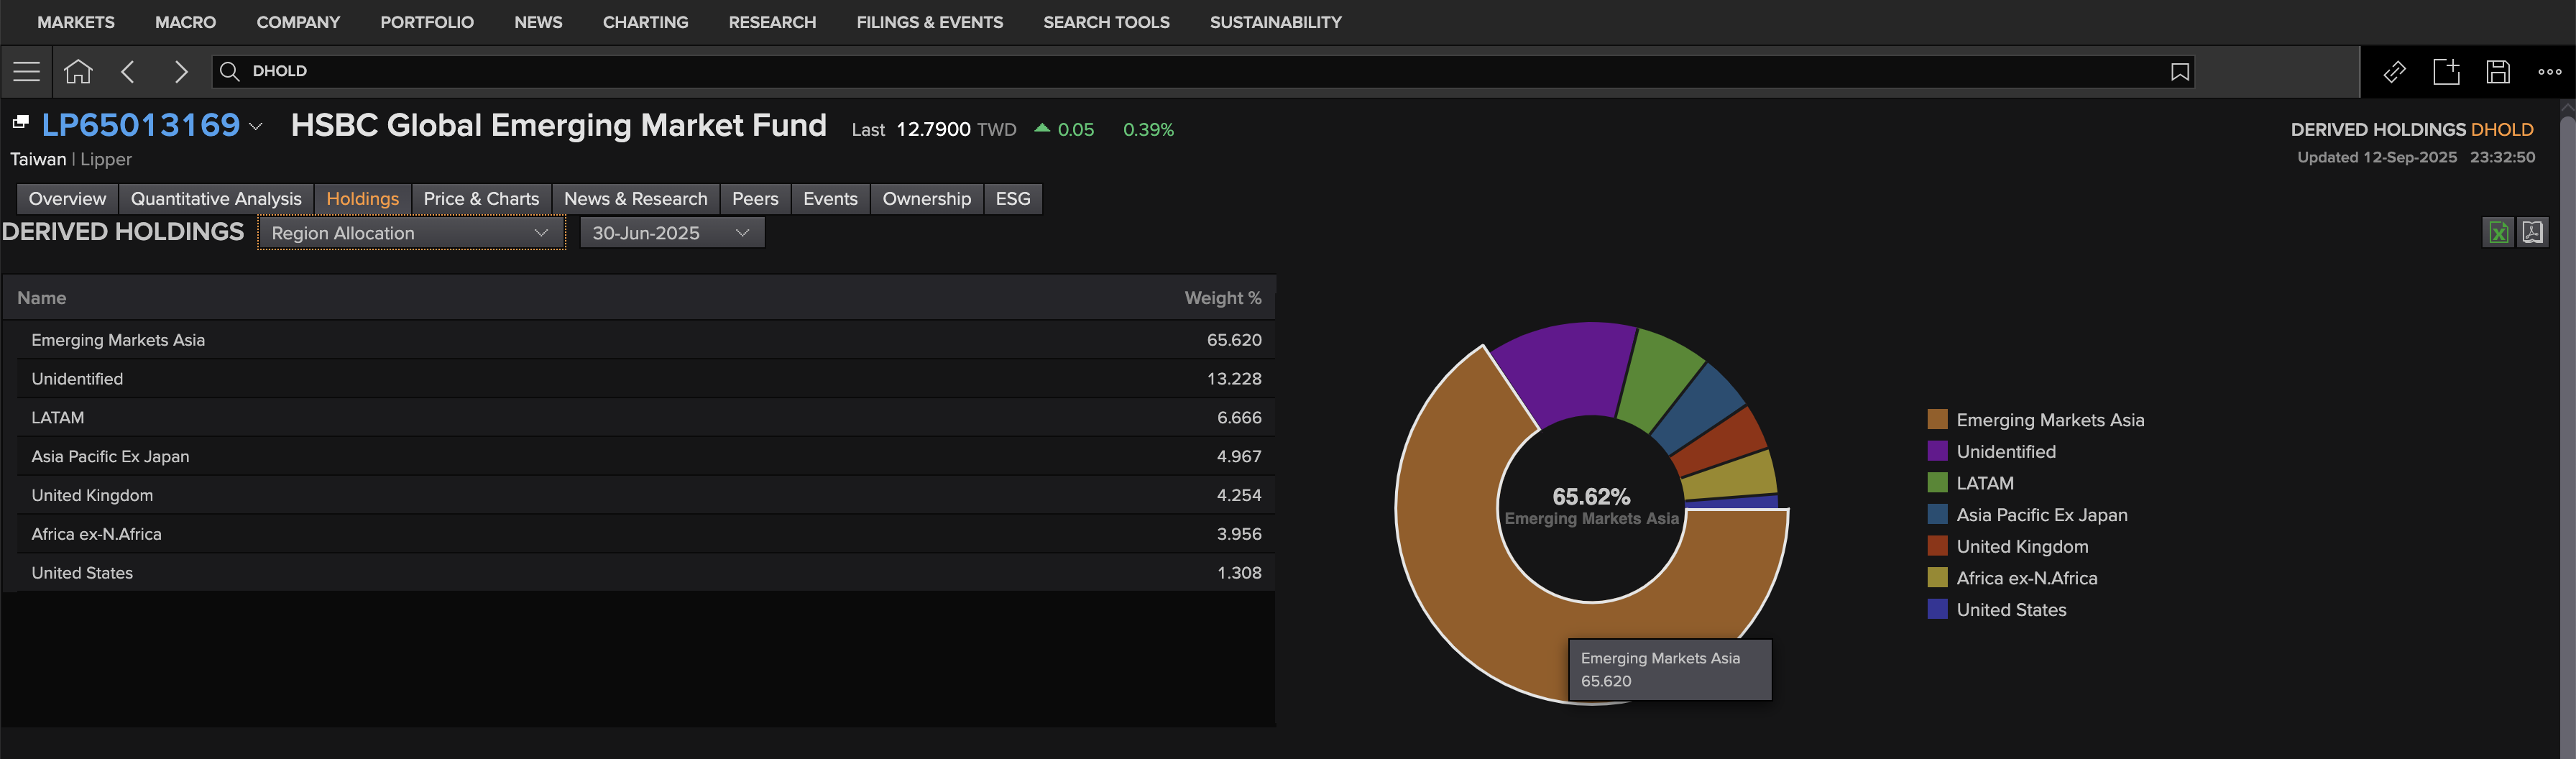The image size is (2576, 759).
Task: Click the new-window export icon
Action: (2446, 71)
